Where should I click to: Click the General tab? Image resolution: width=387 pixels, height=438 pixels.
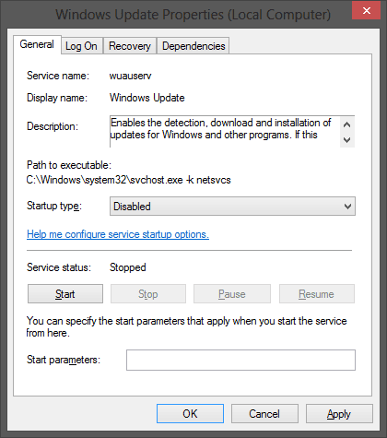(37, 44)
